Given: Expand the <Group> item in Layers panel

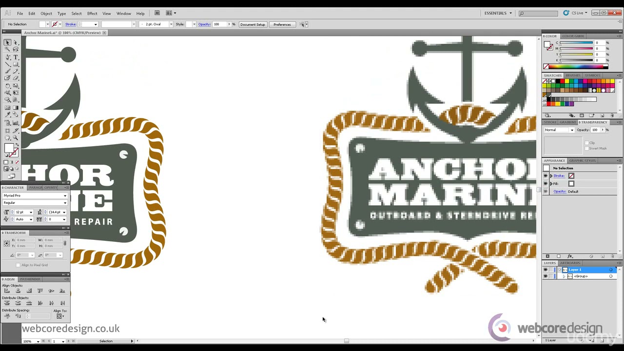Looking at the screenshot, I should (x=564, y=276).
